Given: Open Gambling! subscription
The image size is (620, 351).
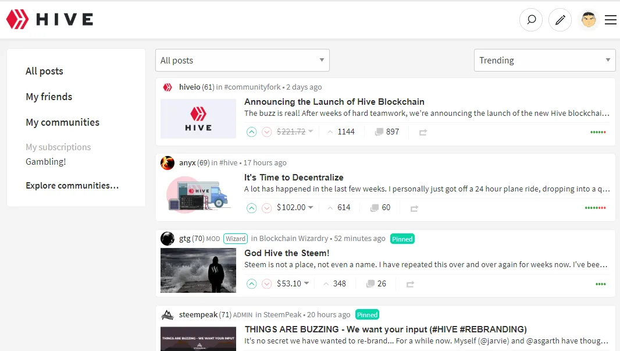Looking at the screenshot, I should [x=46, y=162].
